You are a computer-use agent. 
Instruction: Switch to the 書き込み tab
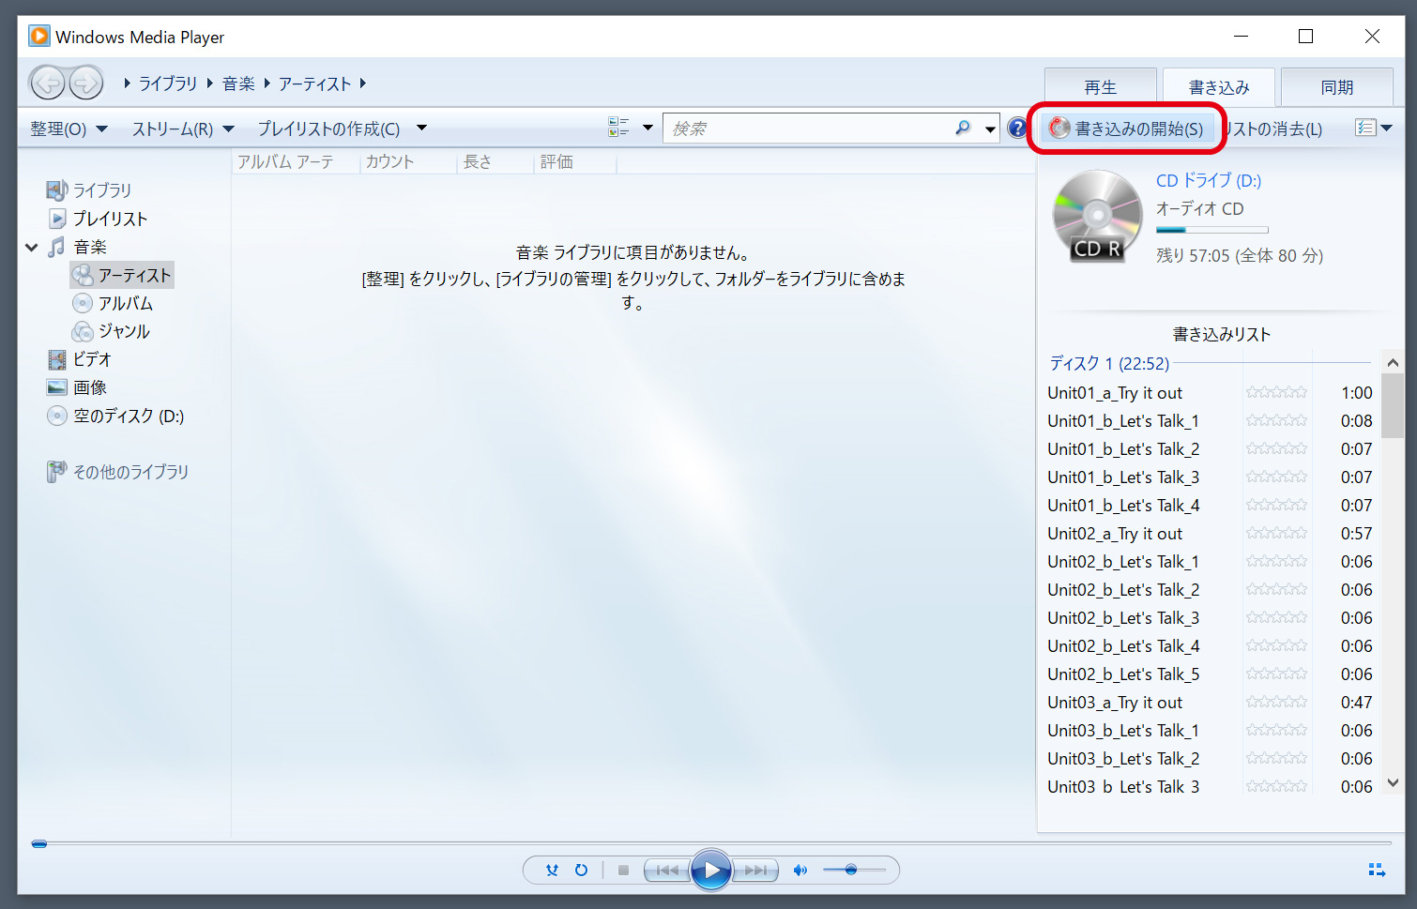[x=1219, y=87]
